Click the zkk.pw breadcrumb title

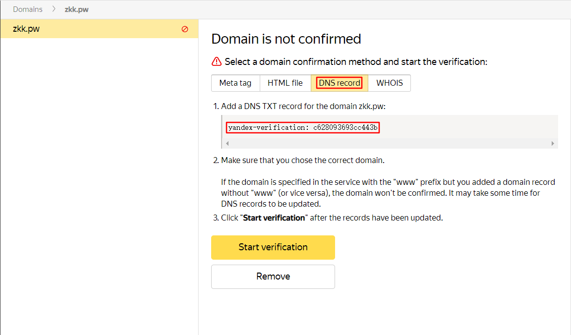(76, 9)
